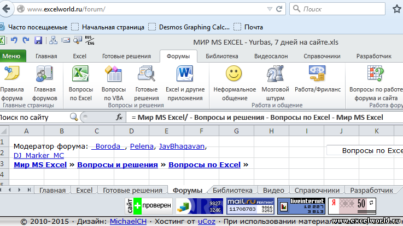The height and width of the screenshot is (226, 403).
Task: Click the select-all corner of the grid
Action: point(4,131)
